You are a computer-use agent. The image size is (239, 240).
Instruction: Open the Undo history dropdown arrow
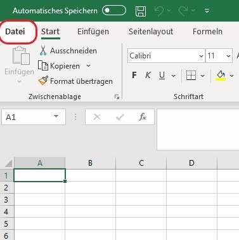169,10
